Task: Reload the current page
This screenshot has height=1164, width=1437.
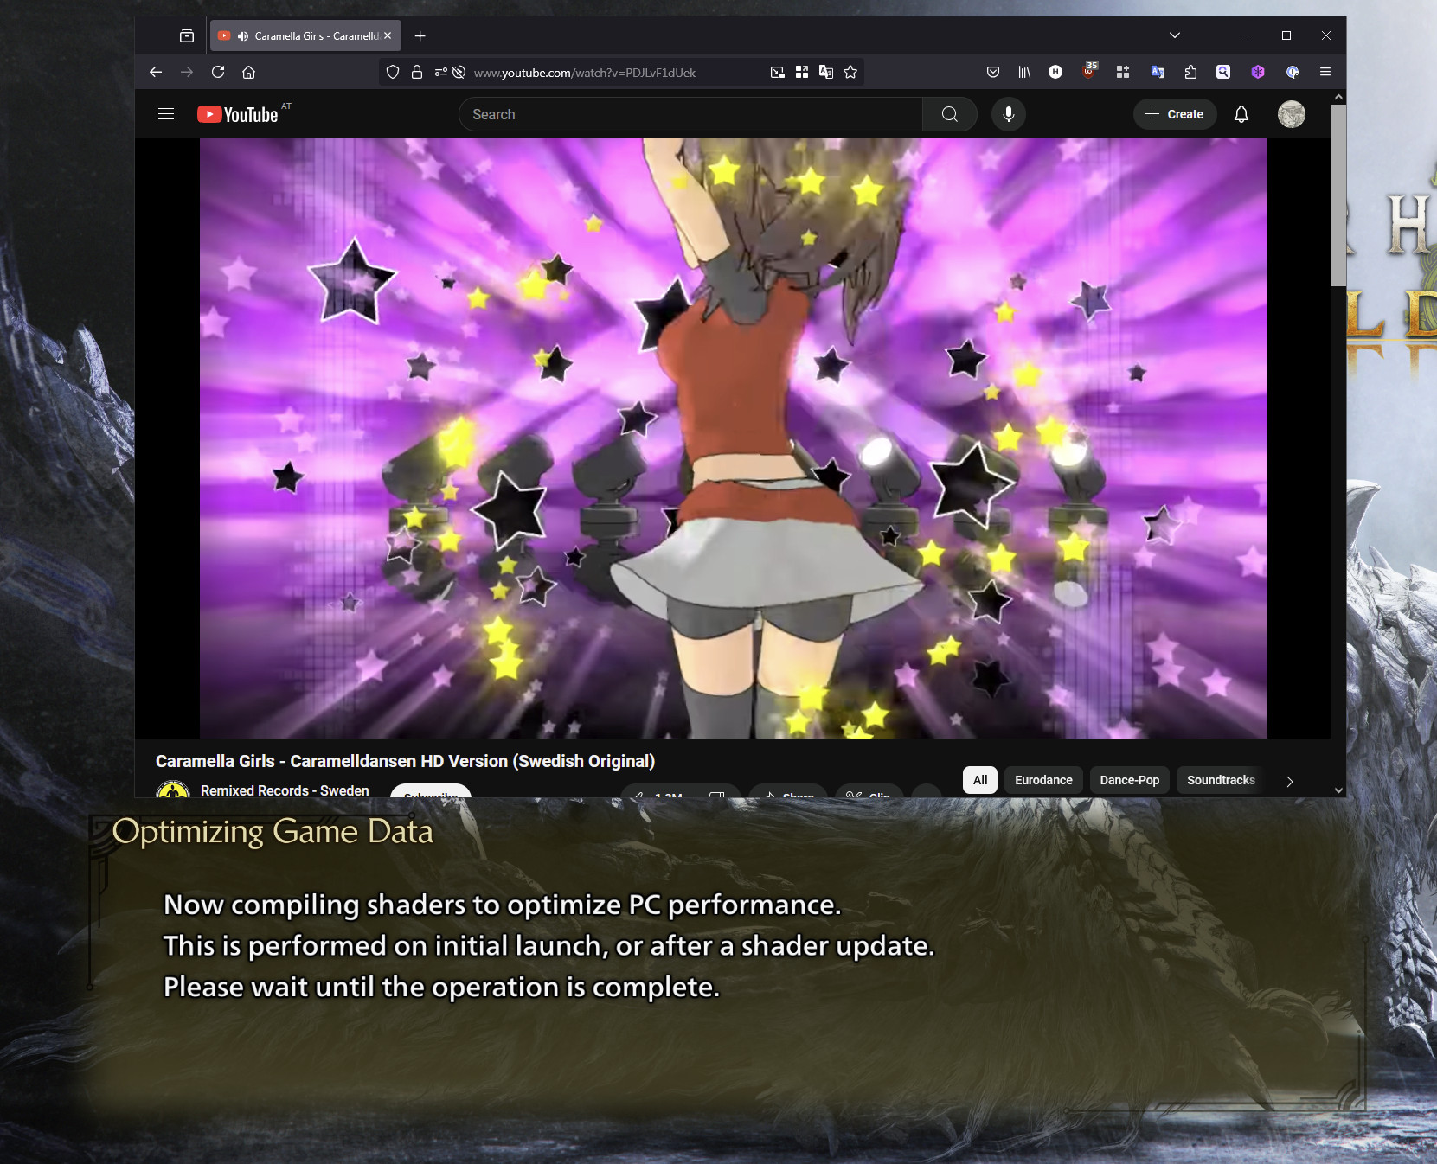Action: pos(218,73)
